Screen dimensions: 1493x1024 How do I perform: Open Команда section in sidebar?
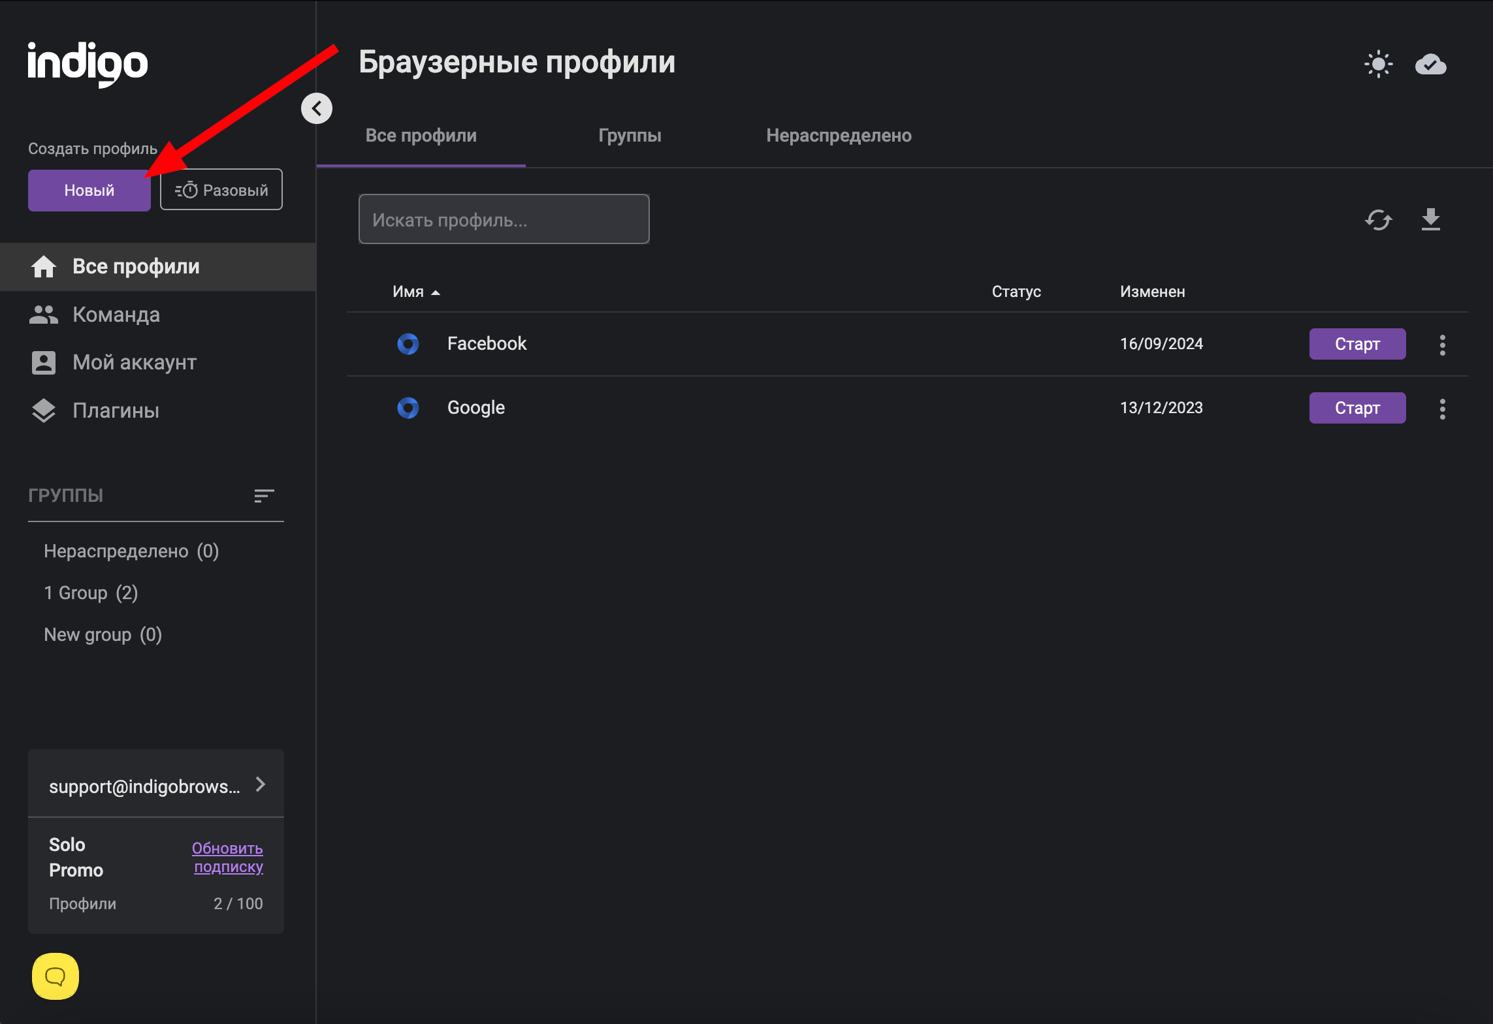116,315
